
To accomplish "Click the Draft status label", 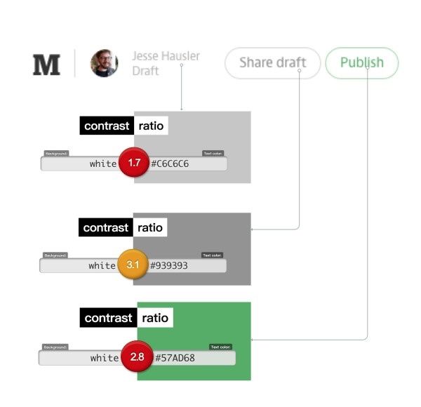I will tap(145, 71).
